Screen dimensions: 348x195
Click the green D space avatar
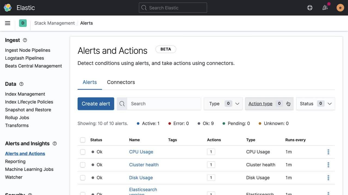(x=23, y=23)
